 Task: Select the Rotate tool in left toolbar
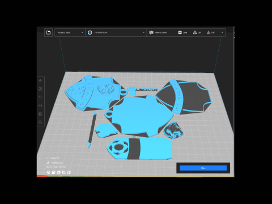(40, 97)
